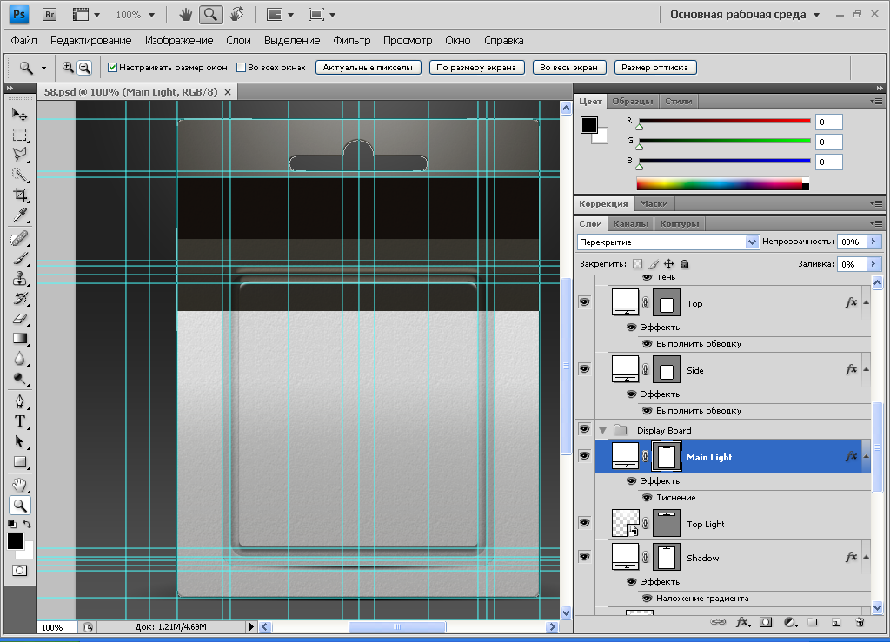Swap foreground and background colors
The height and width of the screenshot is (642, 890).
tap(27, 524)
